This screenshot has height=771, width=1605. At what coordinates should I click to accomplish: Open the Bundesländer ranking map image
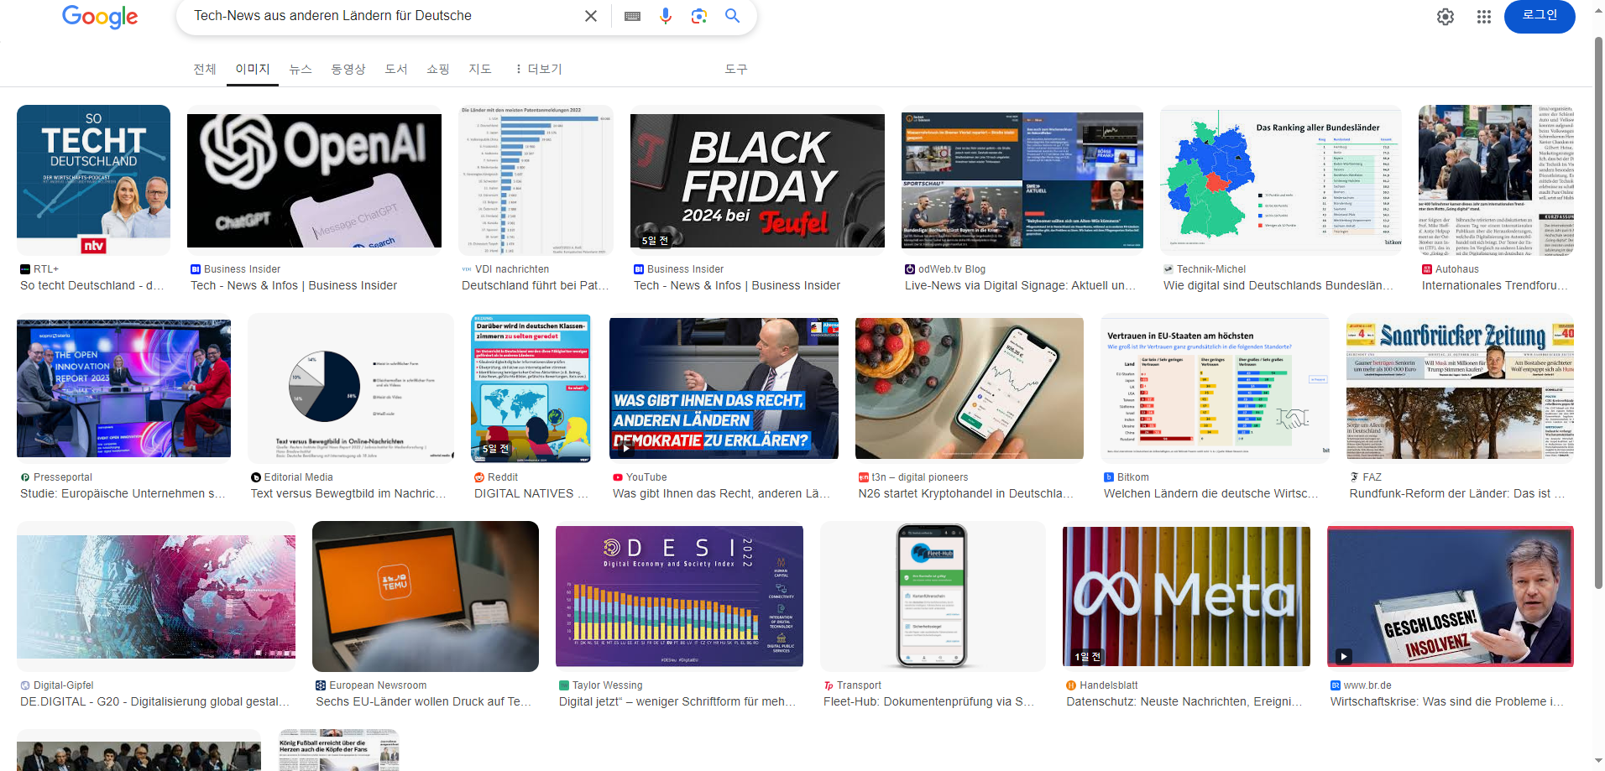coord(1281,180)
